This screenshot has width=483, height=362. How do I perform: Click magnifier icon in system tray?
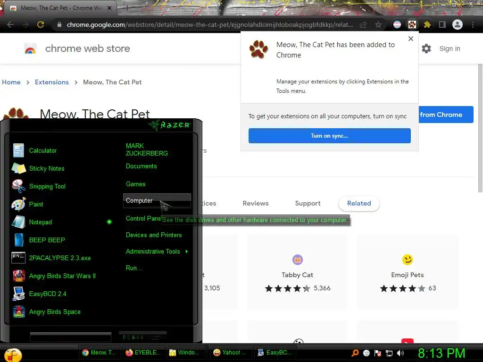tap(355, 353)
